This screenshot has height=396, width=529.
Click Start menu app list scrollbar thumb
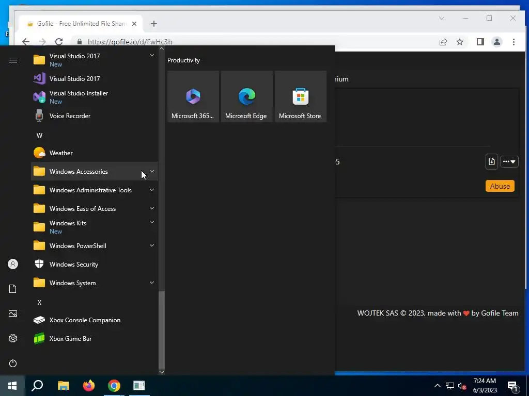162,330
